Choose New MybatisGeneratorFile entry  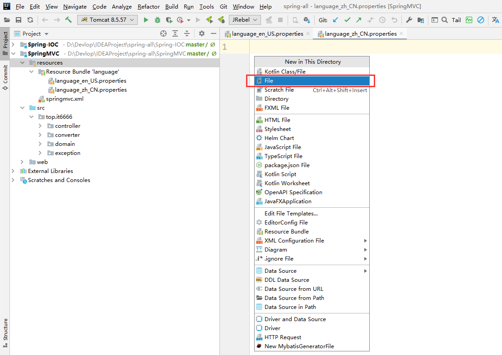(312, 346)
